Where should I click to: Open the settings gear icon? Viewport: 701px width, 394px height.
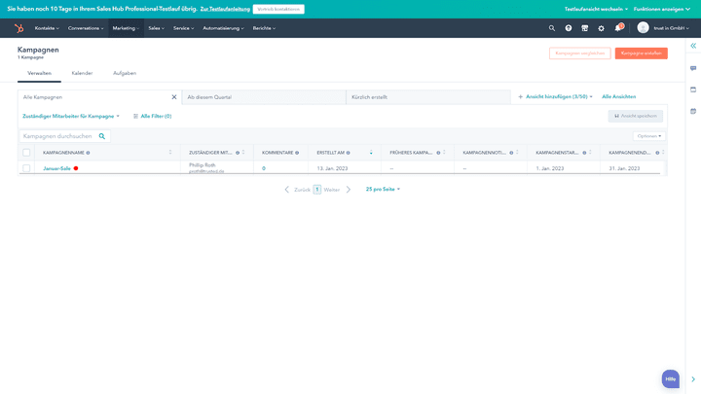(601, 28)
